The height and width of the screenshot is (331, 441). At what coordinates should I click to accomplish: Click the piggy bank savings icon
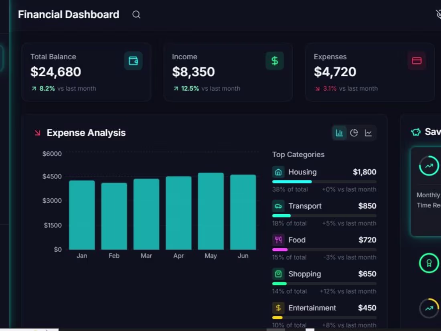[x=415, y=132]
